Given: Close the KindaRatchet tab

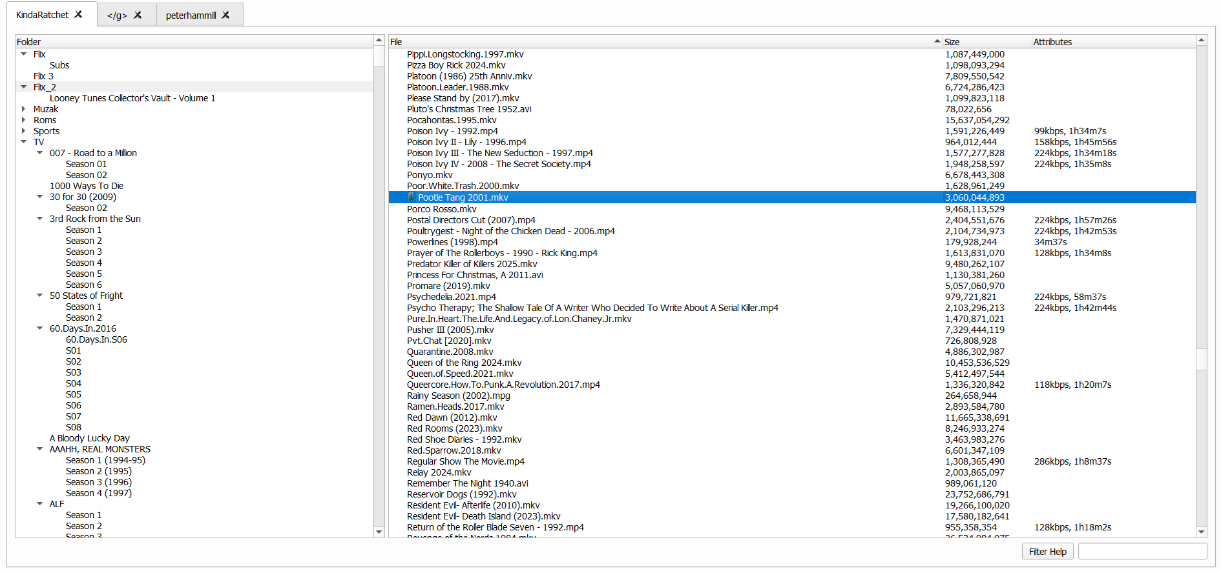Looking at the screenshot, I should (x=78, y=14).
